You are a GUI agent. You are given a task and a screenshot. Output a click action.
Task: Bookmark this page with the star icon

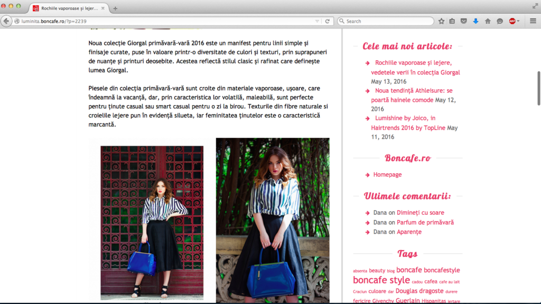click(441, 21)
